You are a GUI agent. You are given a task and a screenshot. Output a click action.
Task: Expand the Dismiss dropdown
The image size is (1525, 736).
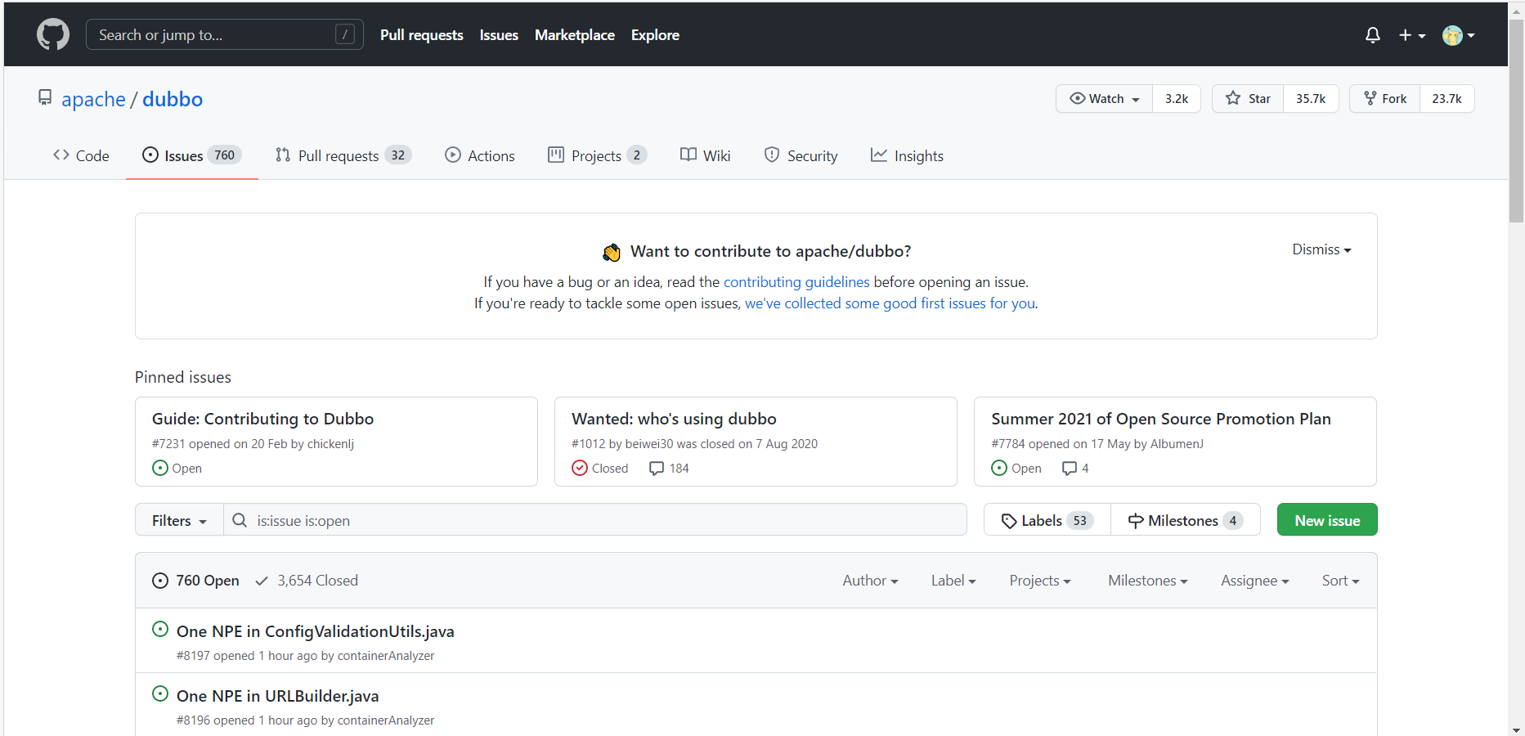(1321, 249)
